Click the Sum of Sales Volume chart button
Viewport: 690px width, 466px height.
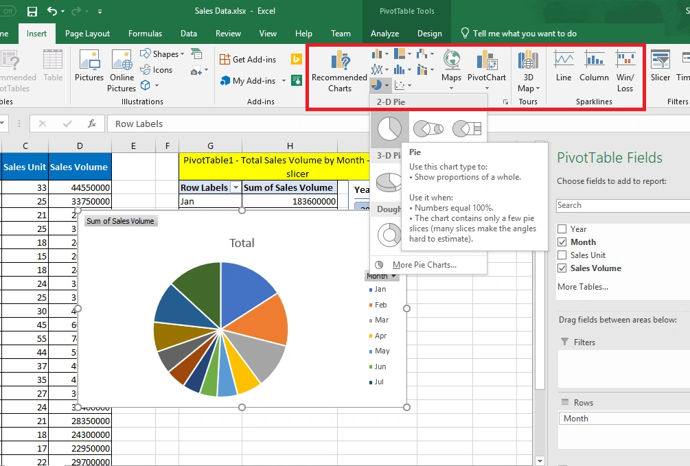pyautogui.click(x=121, y=221)
